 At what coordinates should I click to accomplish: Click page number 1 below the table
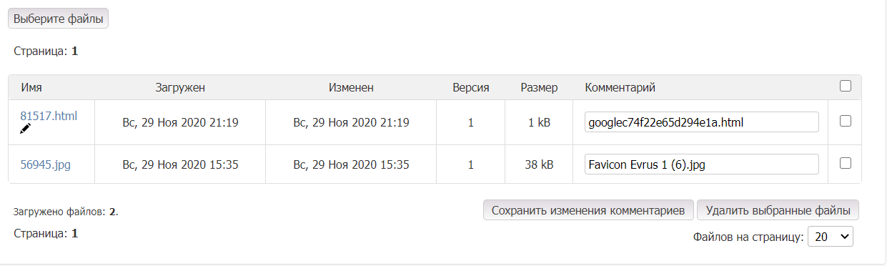tap(74, 233)
